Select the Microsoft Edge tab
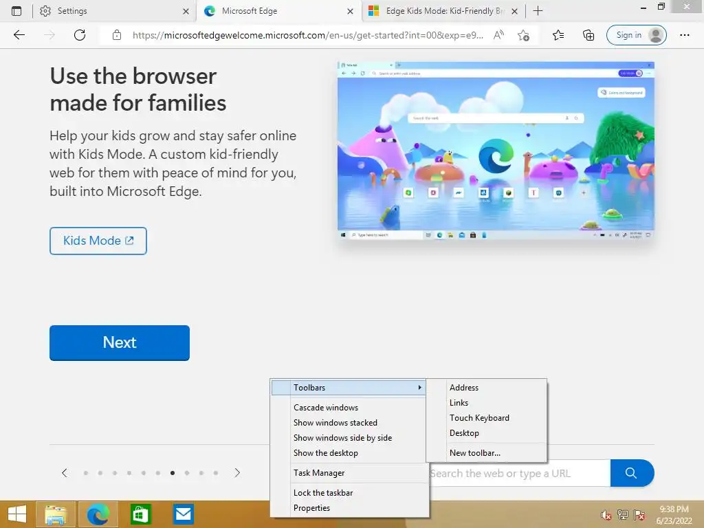The width and height of the screenshot is (704, 528). pyautogui.click(x=278, y=11)
